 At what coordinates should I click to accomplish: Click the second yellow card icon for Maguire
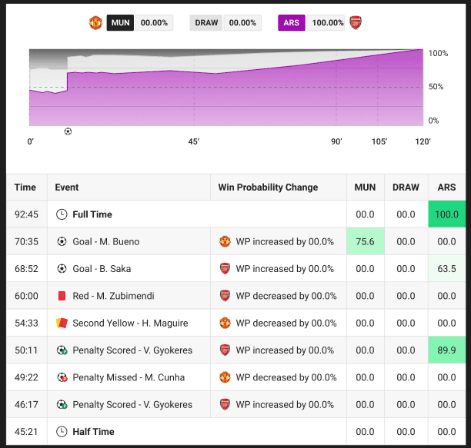point(62,323)
